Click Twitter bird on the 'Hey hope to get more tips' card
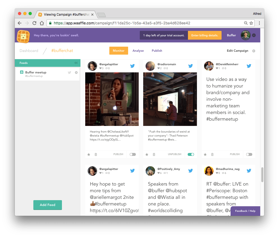Screen dimensions: 279x237 tap(132, 171)
